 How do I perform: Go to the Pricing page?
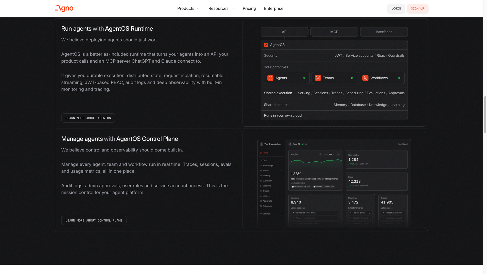pyautogui.click(x=249, y=8)
